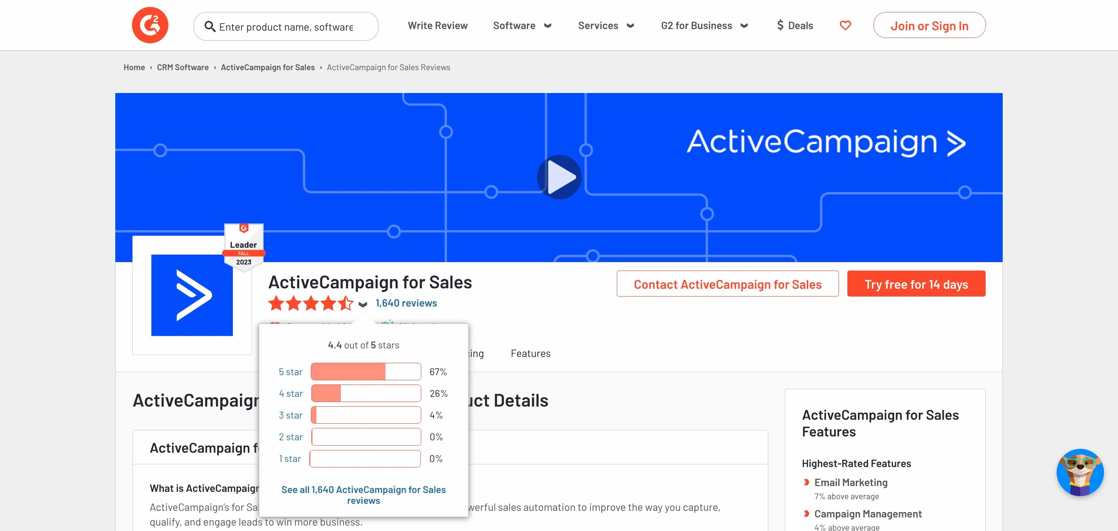Viewport: 1118px width, 531px height.
Task: Enter product name in search field
Action: click(x=286, y=26)
